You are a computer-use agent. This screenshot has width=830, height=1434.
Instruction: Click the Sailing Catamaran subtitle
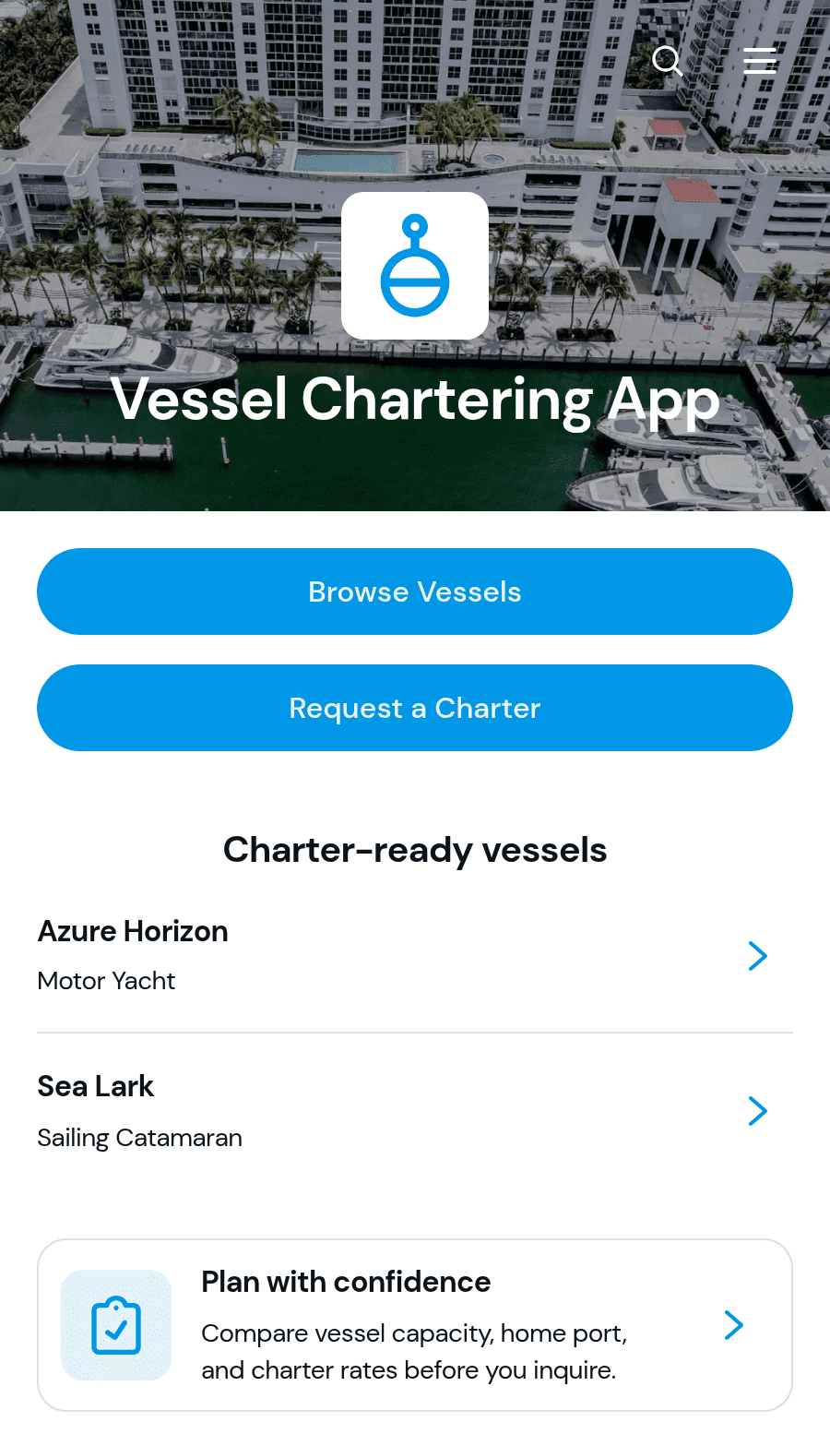tap(139, 1138)
